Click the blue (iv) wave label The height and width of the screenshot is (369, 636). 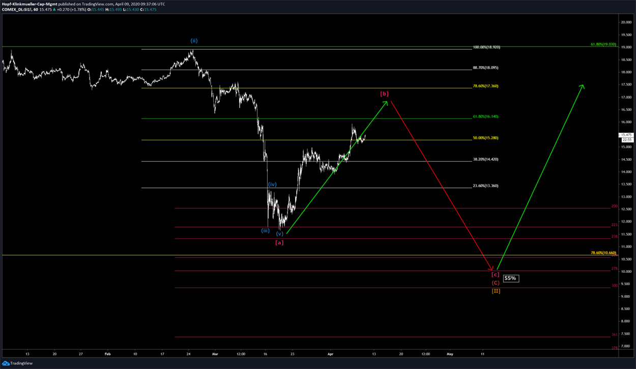point(272,184)
